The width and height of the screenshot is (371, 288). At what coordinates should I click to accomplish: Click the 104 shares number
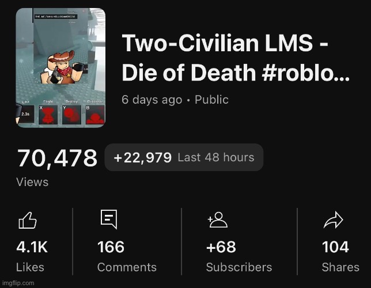coord(335,247)
